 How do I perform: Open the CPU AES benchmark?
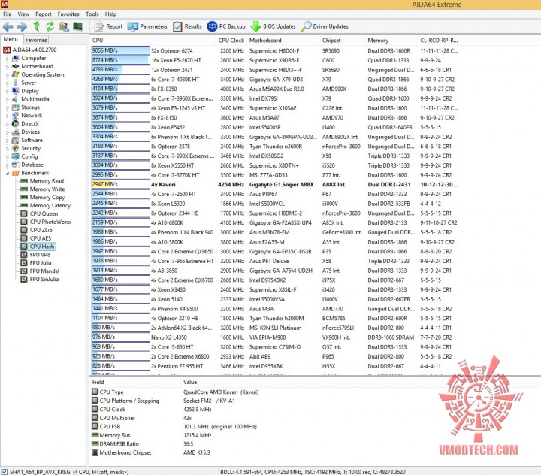pos(41,238)
